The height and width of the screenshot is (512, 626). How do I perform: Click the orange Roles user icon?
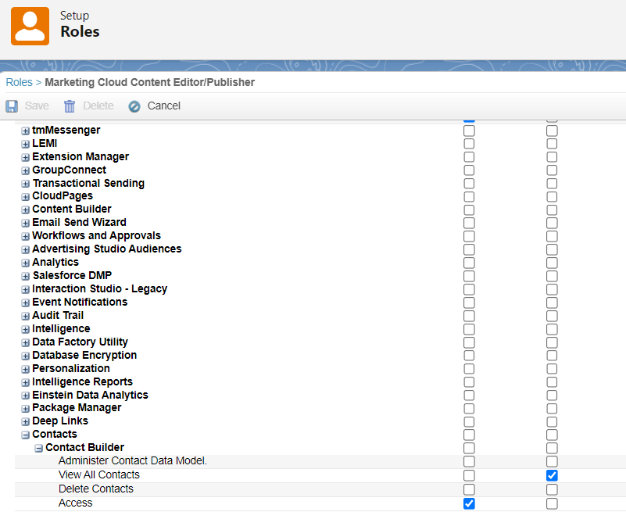coord(30,26)
